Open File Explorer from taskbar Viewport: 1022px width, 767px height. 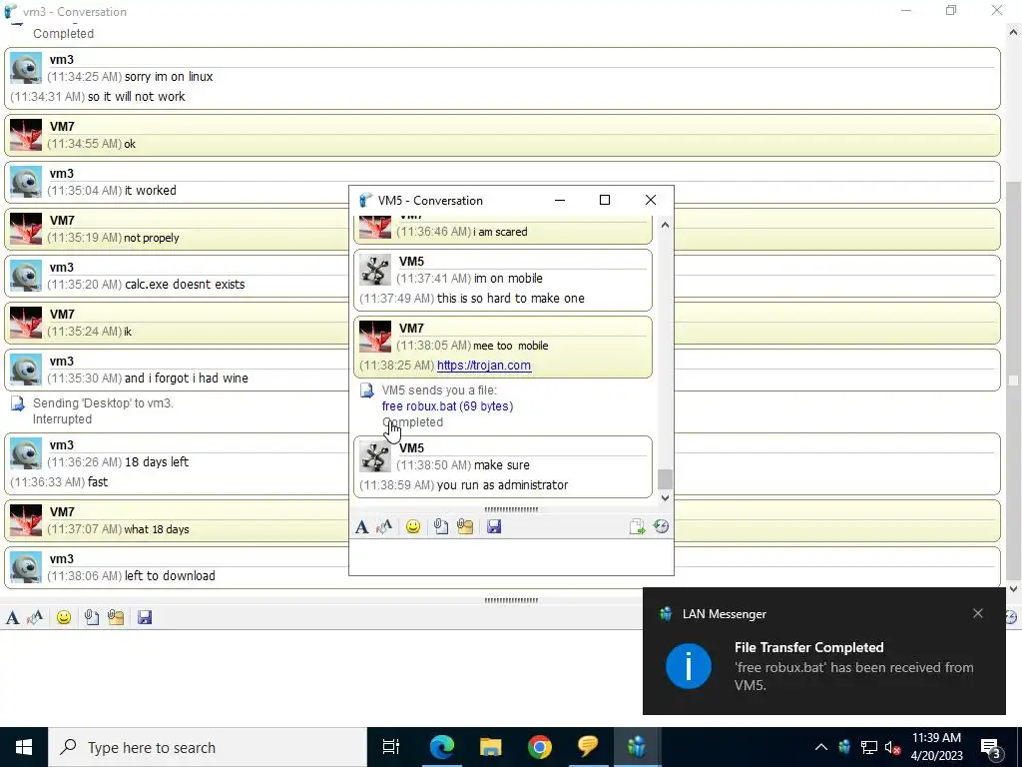click(x=491, y=747)
